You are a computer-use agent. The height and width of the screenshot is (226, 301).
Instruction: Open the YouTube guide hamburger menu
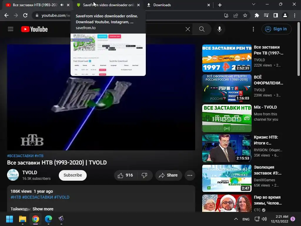[11, 29]
